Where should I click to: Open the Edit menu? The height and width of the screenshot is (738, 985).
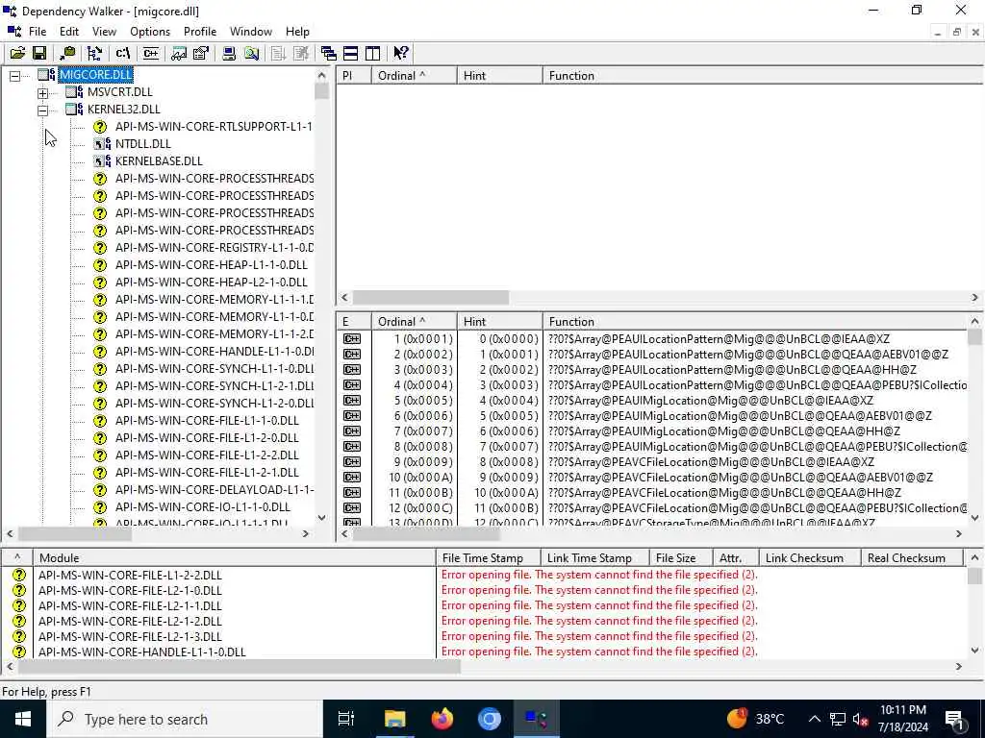[x=69, y=32]
